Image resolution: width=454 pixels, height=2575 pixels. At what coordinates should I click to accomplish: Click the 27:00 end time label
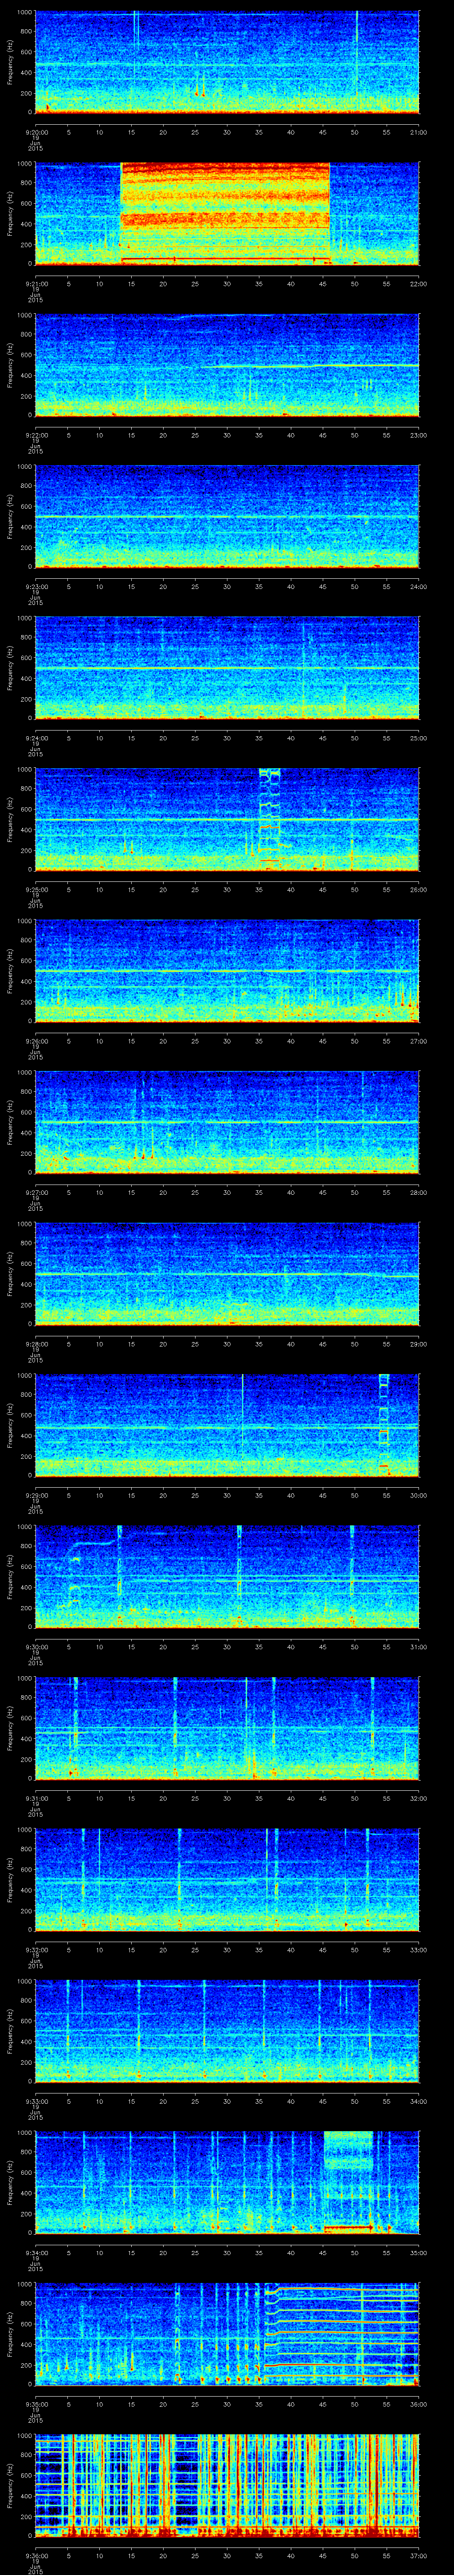coord(418,1041)
